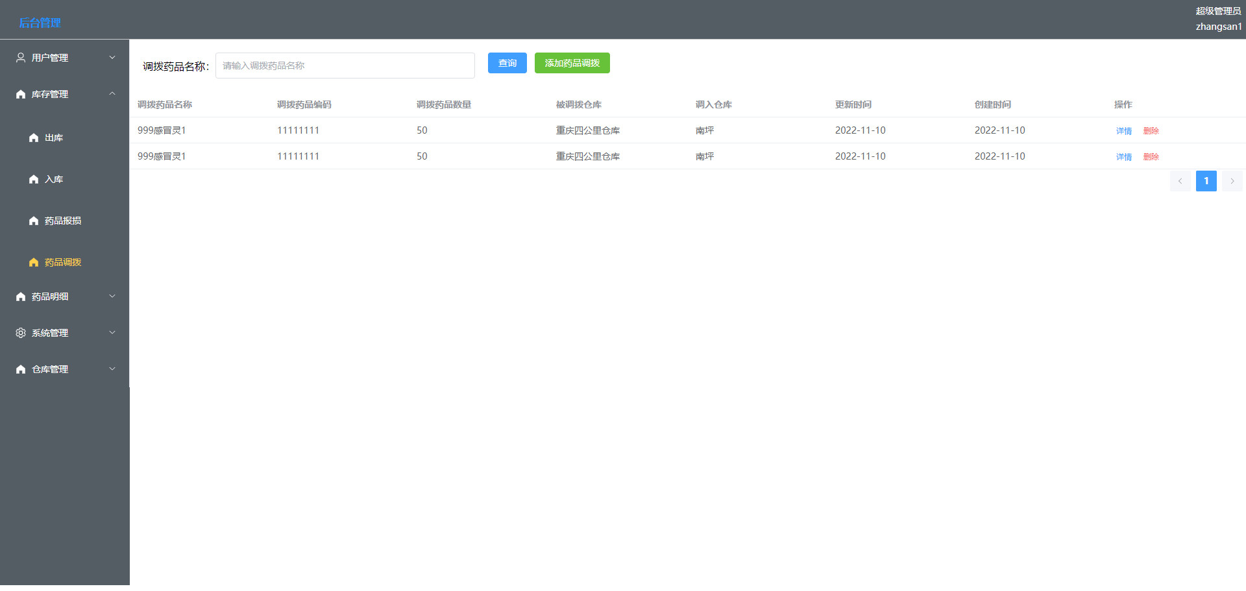Click the 调拨药品编码 column header

[x=304, y=104]
